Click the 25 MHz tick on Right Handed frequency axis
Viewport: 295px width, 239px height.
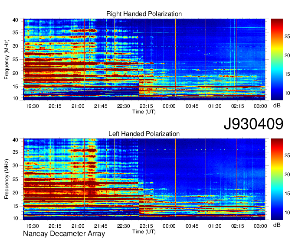(x=15, y=59)
